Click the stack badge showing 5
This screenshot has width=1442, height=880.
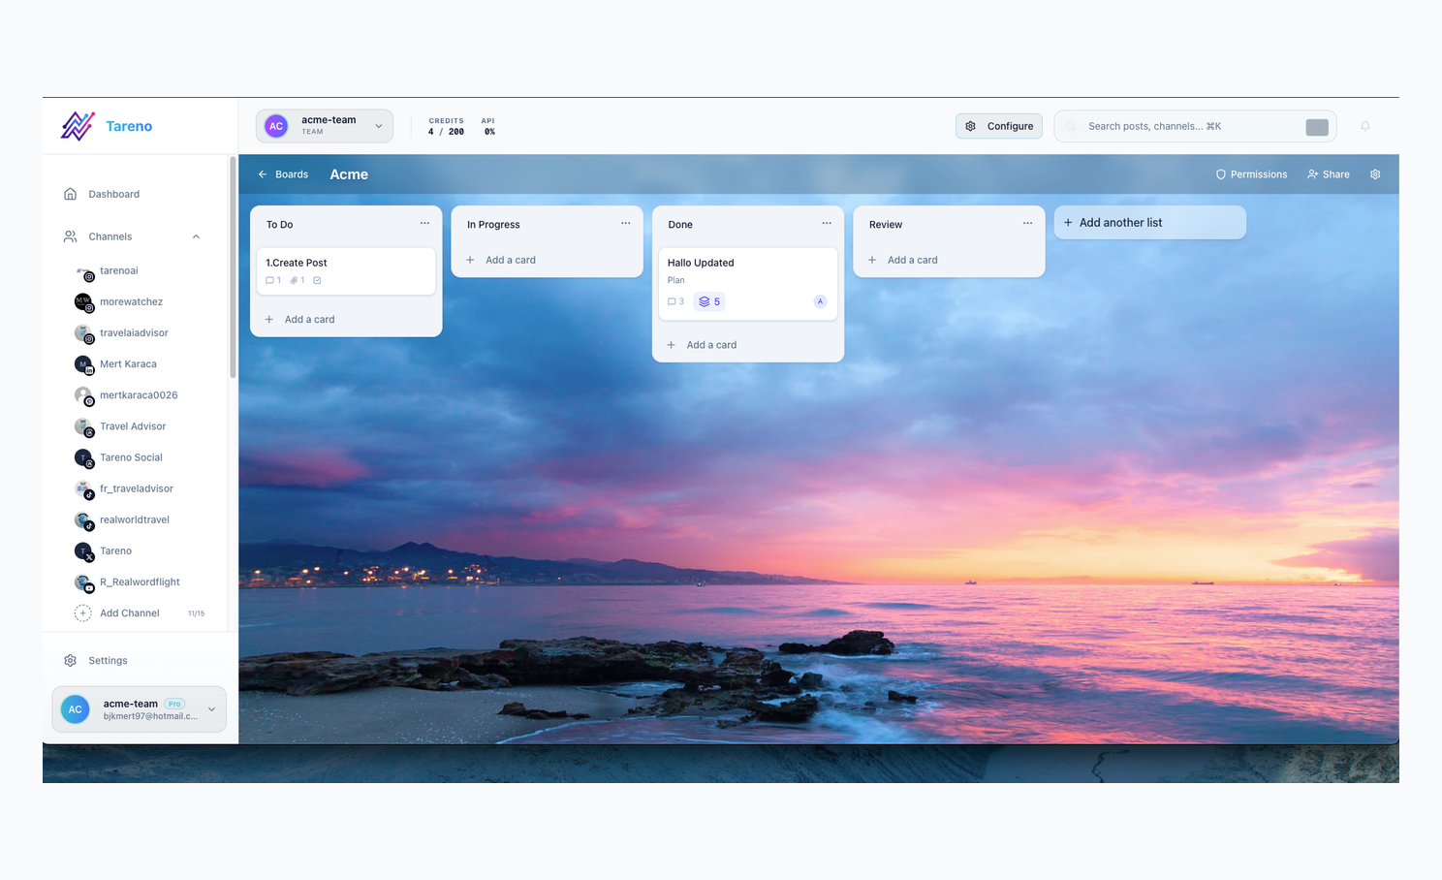[709, 301]
